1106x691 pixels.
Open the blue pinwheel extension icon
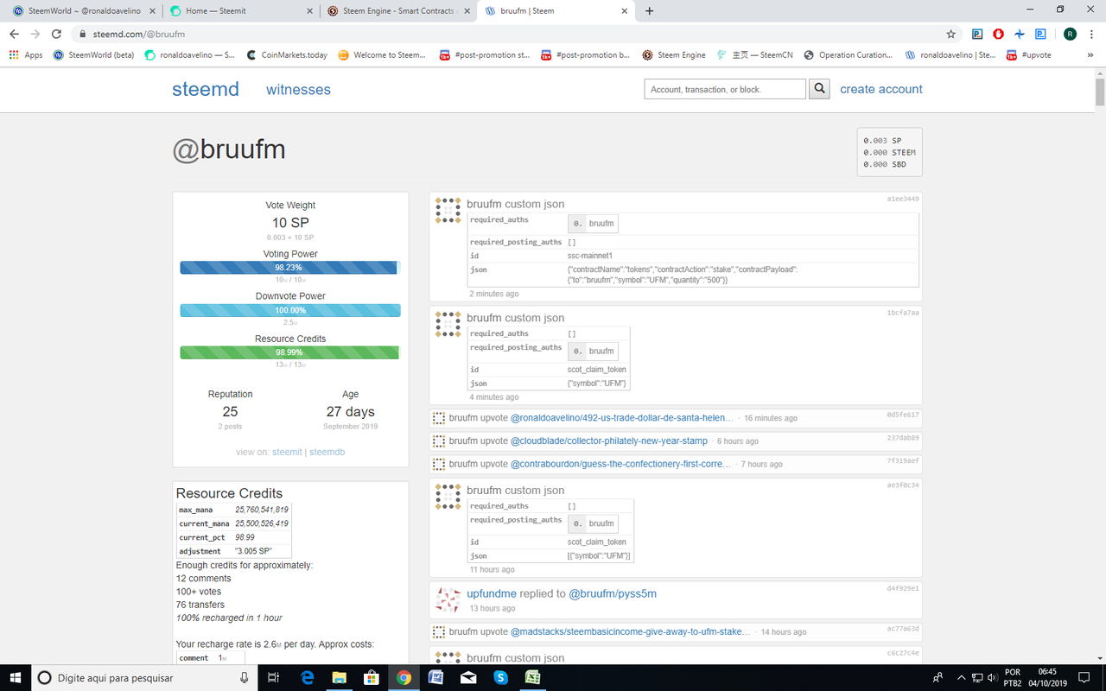tap(1020, 35)
